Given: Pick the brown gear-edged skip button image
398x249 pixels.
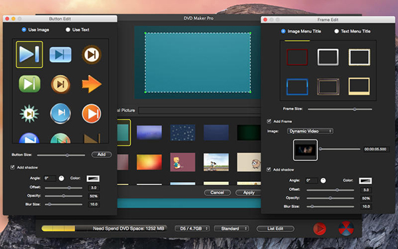Looking at the screenshot, I should (92, 54).
